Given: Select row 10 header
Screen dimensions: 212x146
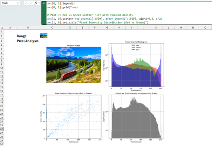Looking at the screenshot, I should [x=2, y=68].
